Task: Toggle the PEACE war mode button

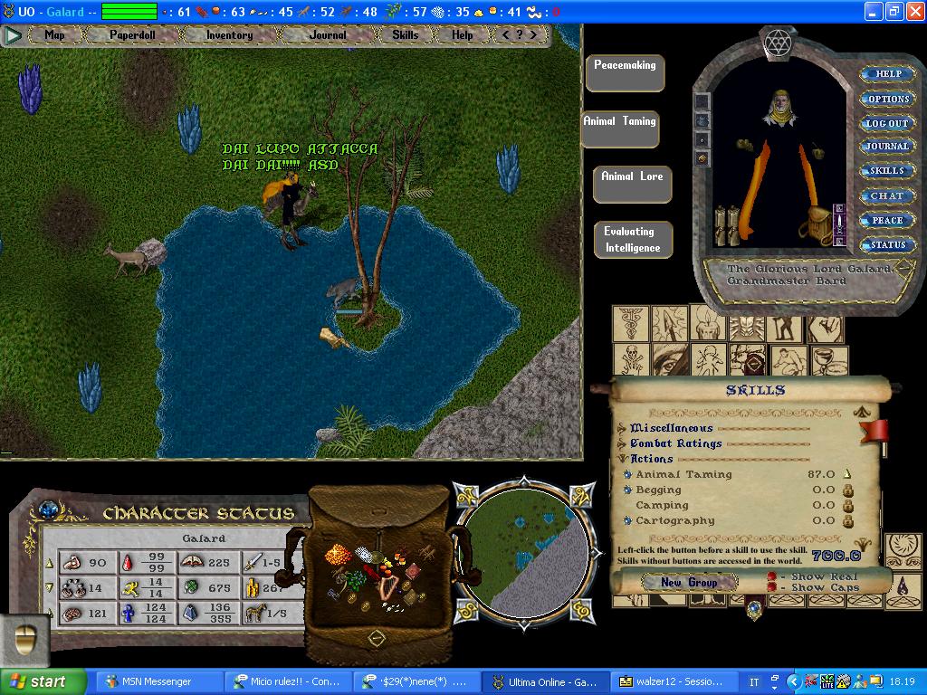Action: (887, 221)
